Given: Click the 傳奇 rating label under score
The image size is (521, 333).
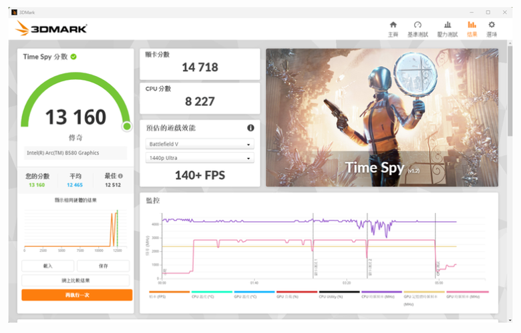Looking at the screenshot, I should (75, 137).
